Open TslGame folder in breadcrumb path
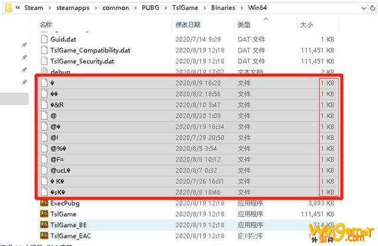378x246 pixels. 185,8
